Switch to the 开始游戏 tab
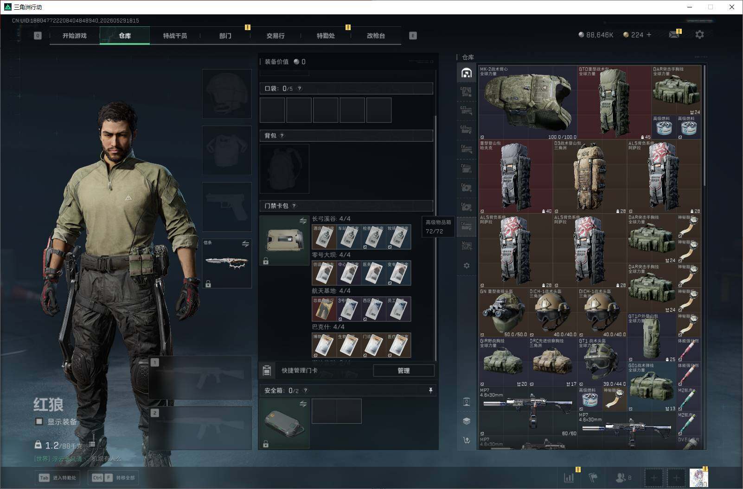The image size is (743, 489). (75, 36)
